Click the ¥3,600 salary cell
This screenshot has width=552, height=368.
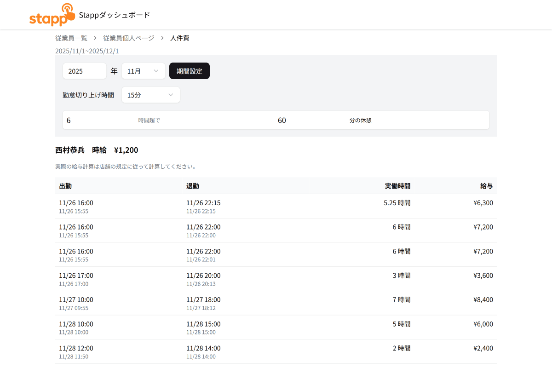click(483, 276)
